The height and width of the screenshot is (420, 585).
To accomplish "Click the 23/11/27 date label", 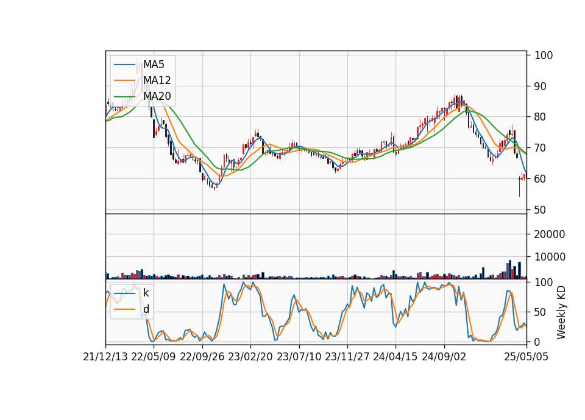I will tap(347, 357).
